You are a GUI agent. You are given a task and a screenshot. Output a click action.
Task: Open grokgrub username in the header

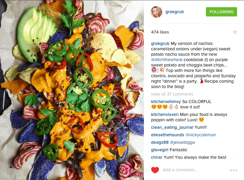174,12
